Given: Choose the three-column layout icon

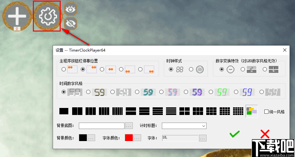Looking at the screenshot, I should click(91, 111).
